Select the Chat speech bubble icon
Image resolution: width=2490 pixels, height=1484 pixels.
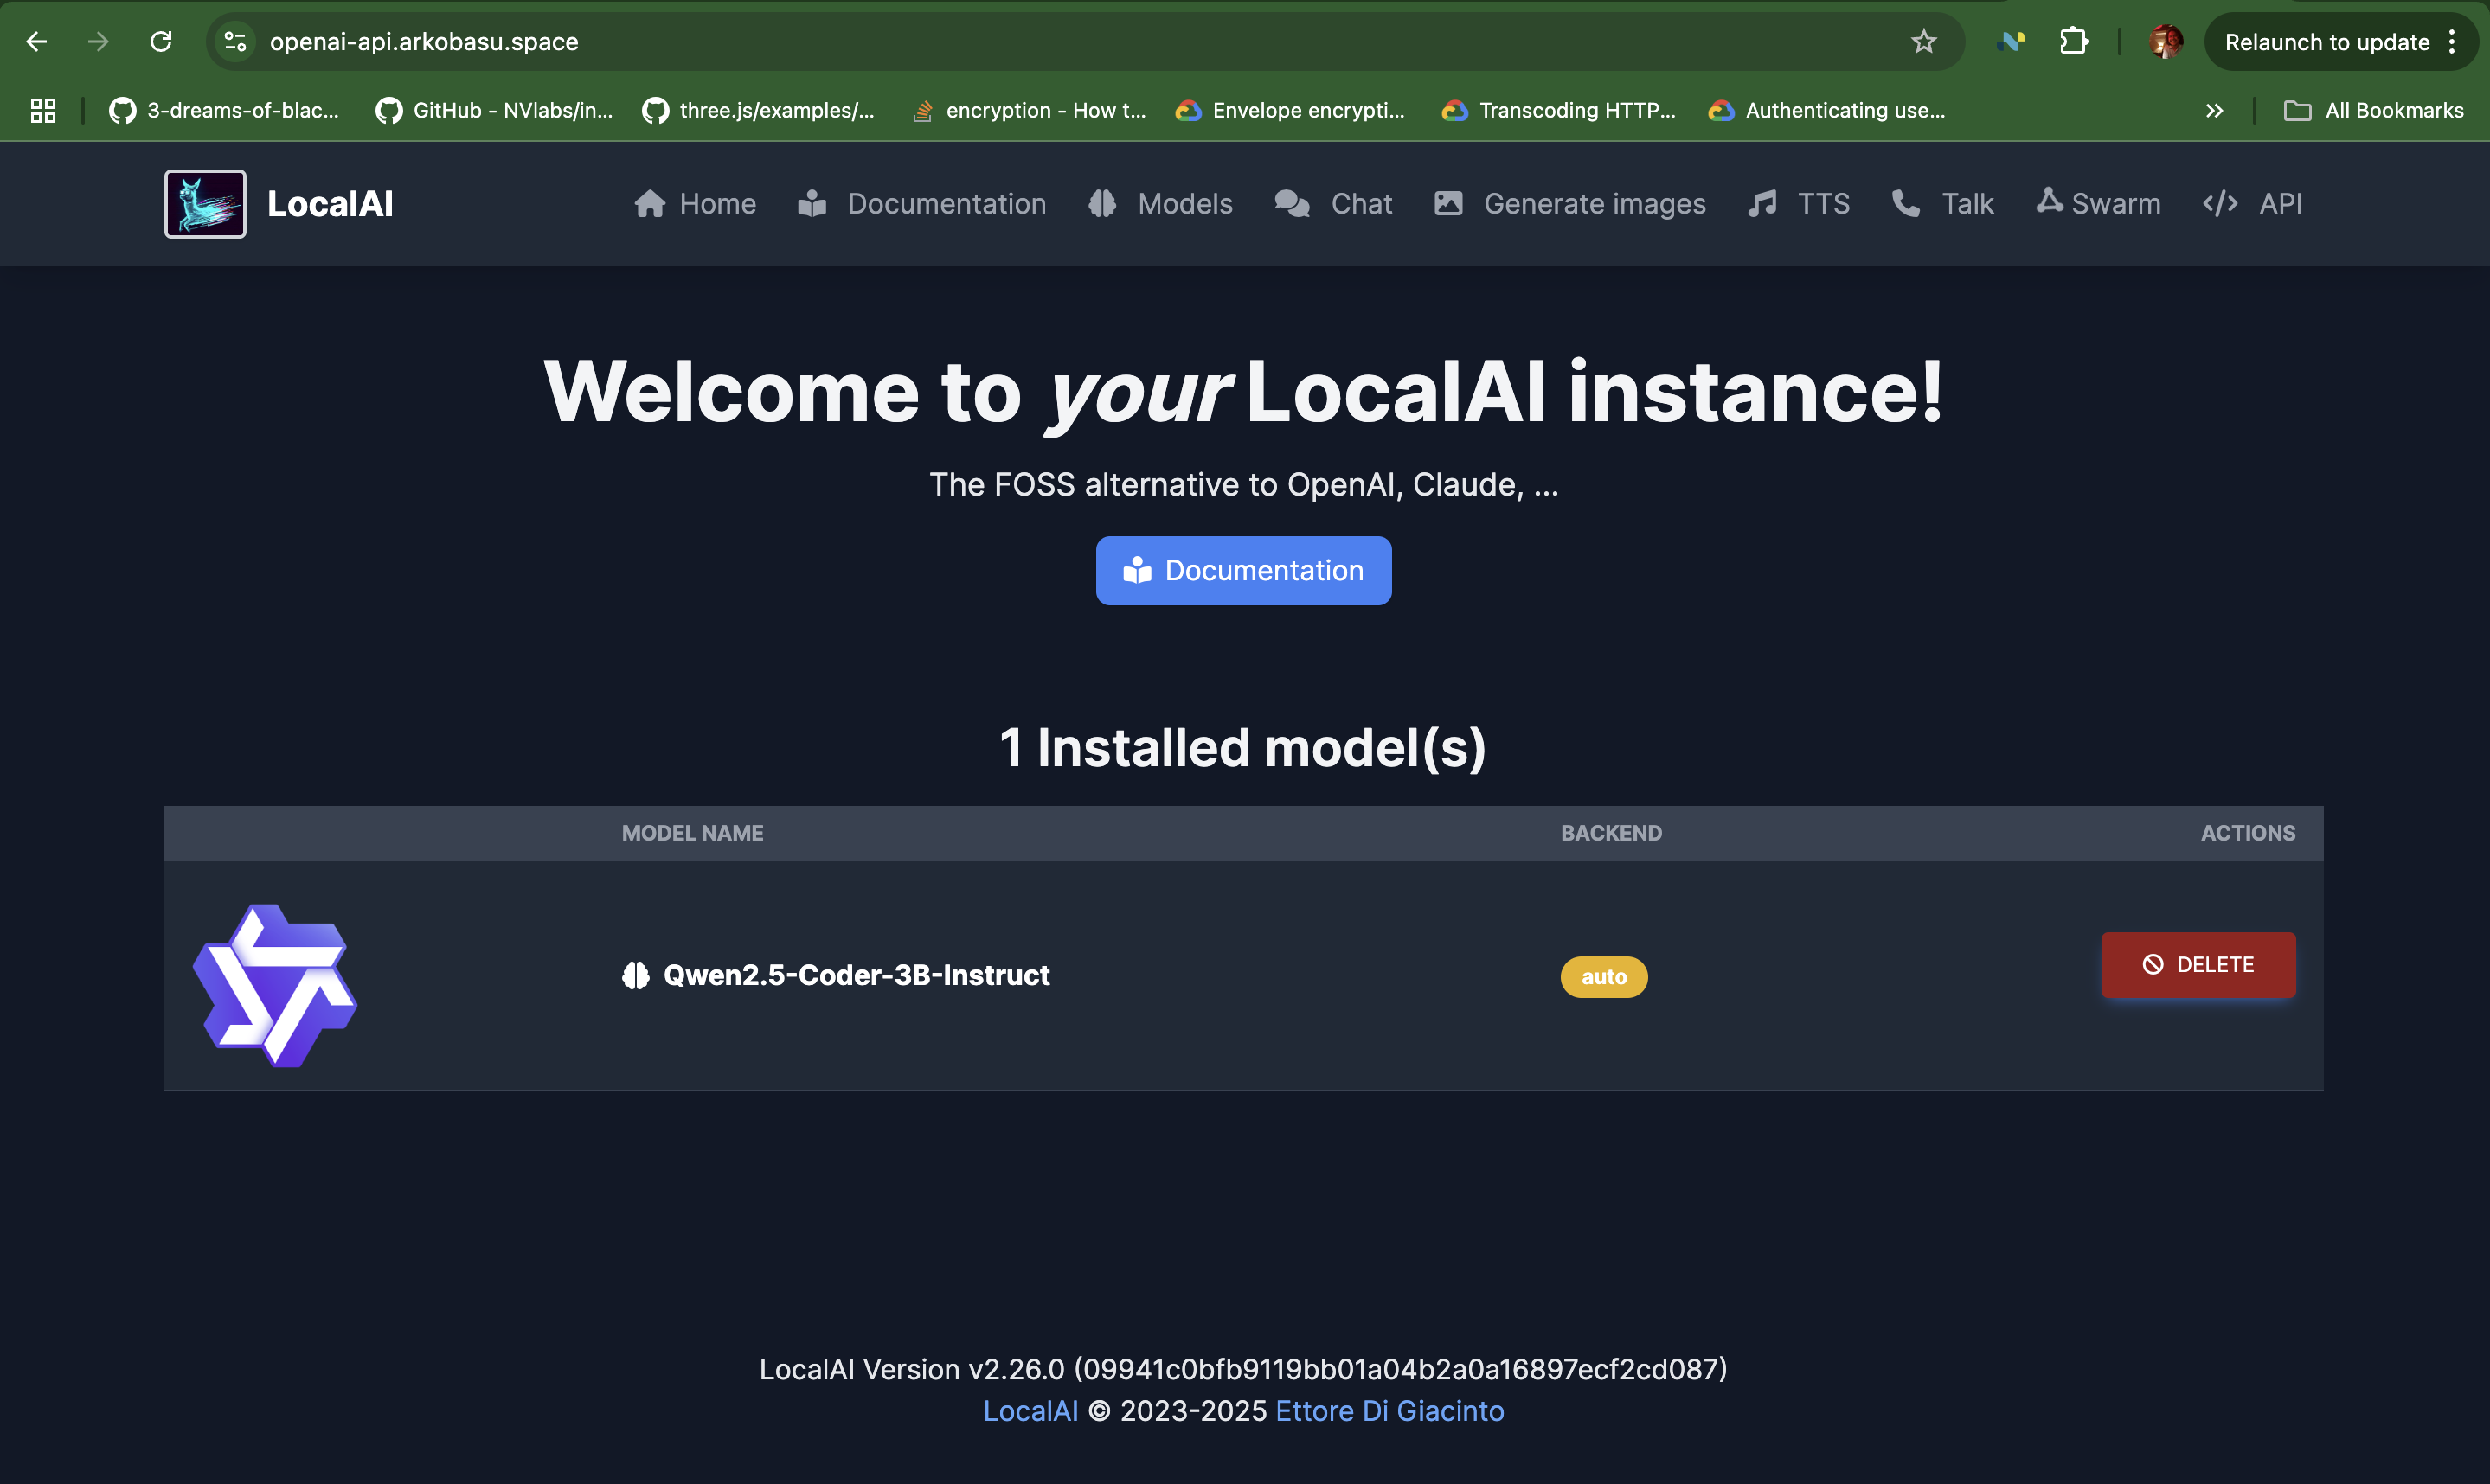(1292, 203)
